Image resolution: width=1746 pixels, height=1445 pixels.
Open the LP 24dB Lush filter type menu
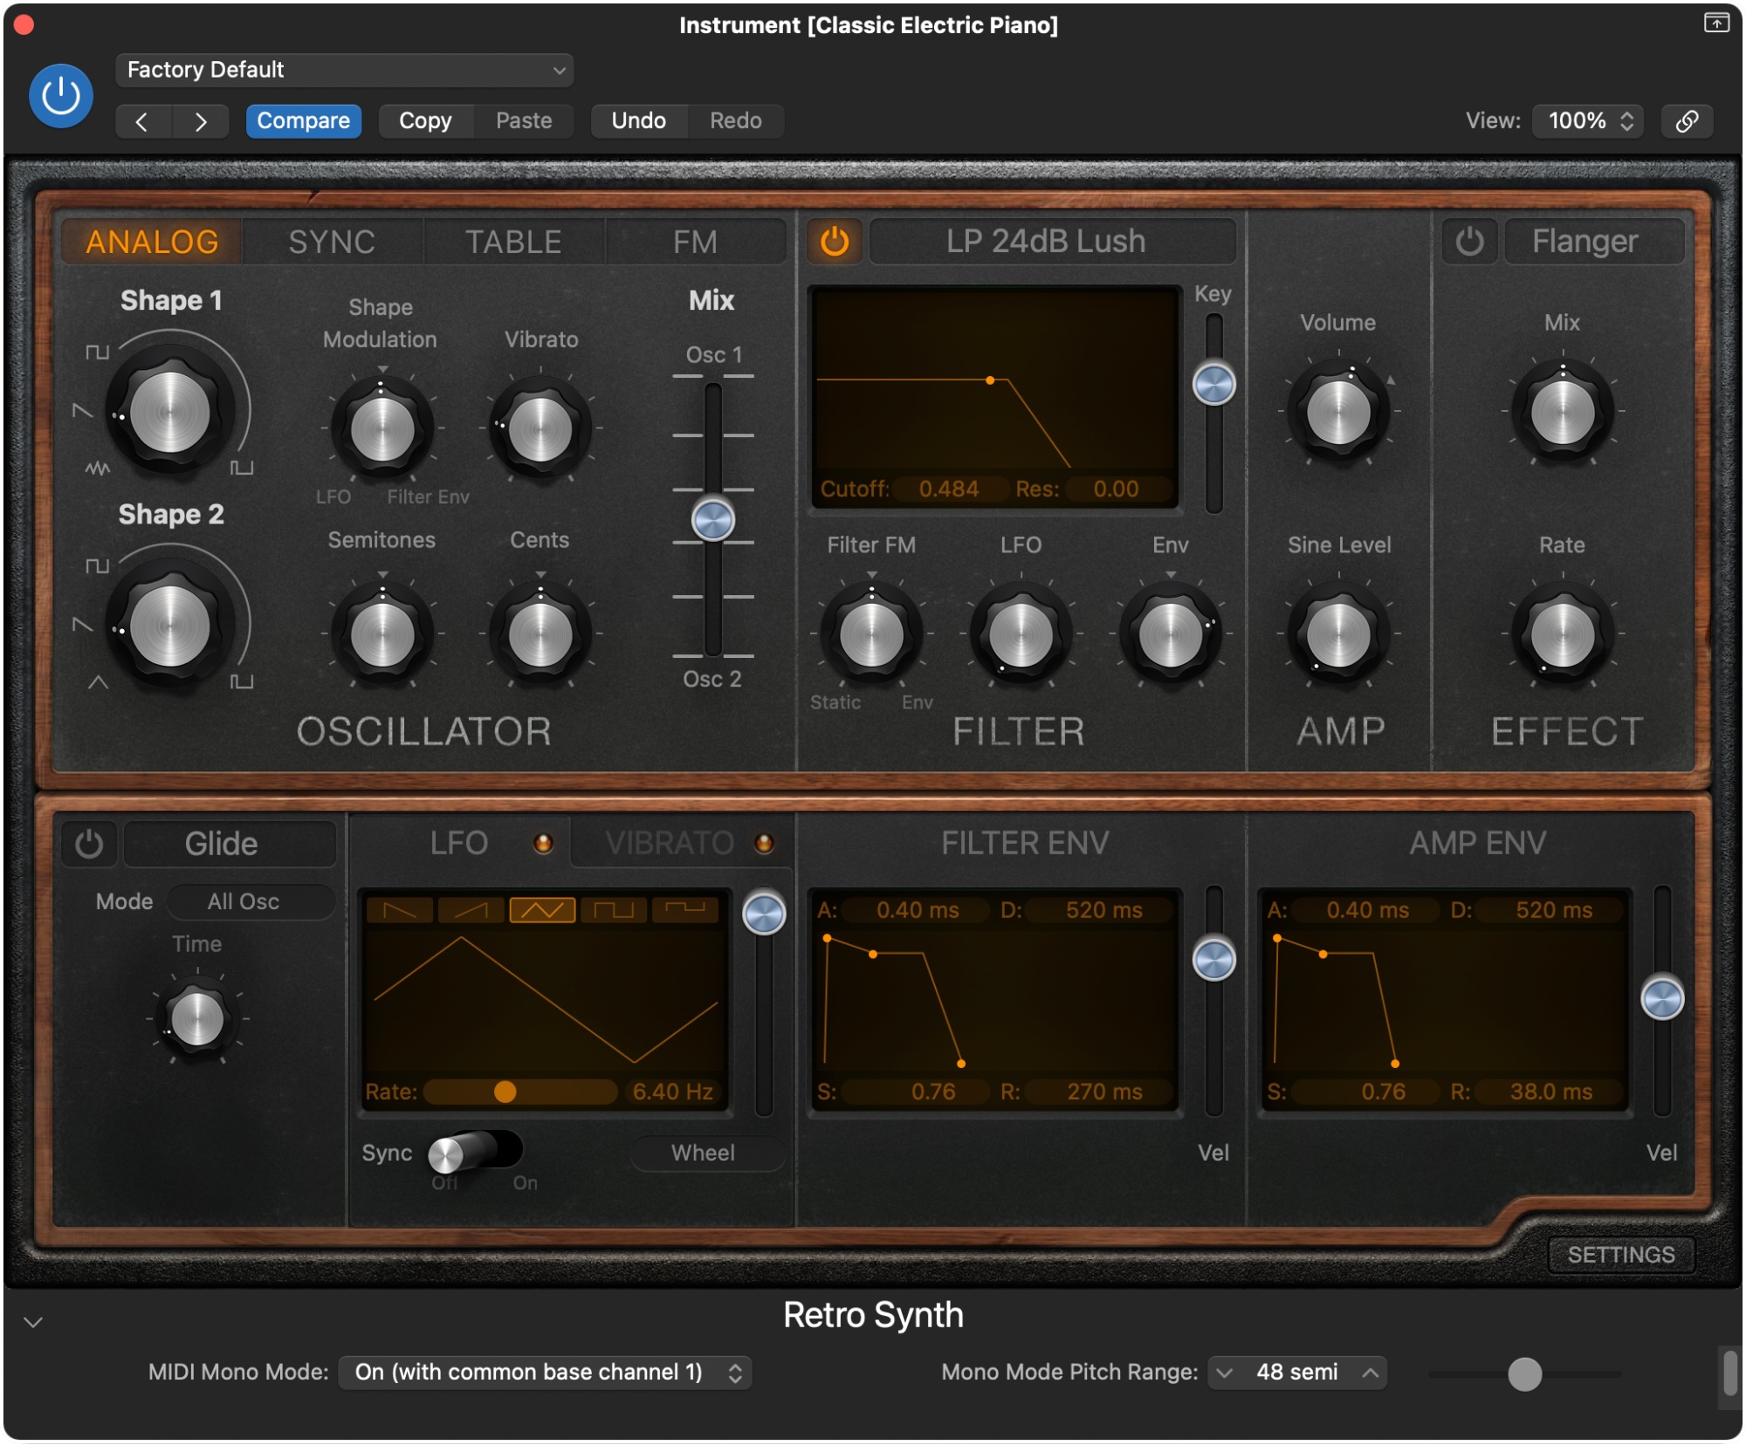click(x=1052, y=241)
